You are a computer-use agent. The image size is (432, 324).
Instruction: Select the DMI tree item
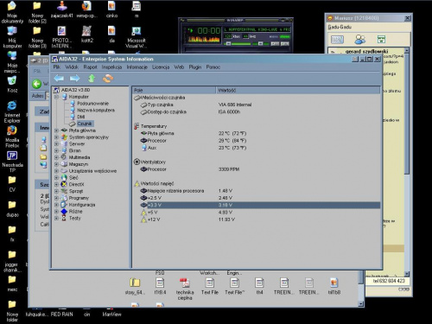[x=81, y=117]
